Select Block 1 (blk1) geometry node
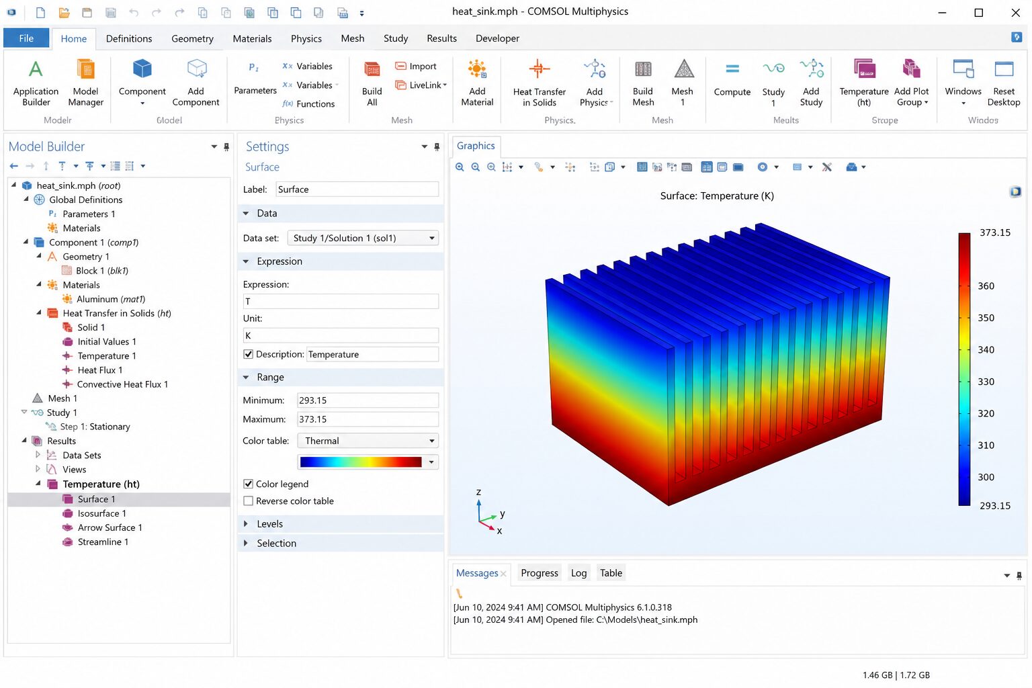This screenshot has height=688, width=1032. coord(101,271)
